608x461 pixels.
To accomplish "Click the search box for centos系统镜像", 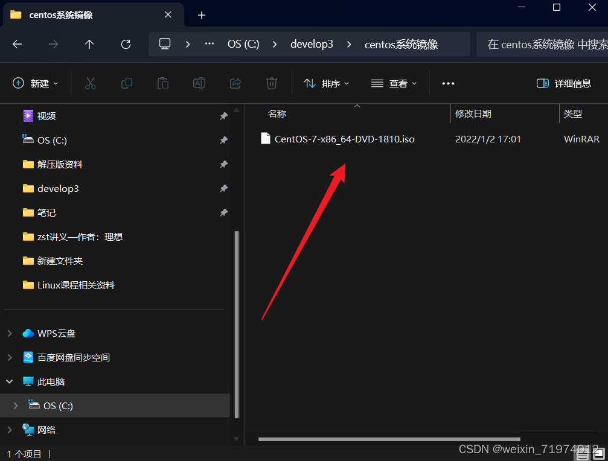I will [542, 44].
